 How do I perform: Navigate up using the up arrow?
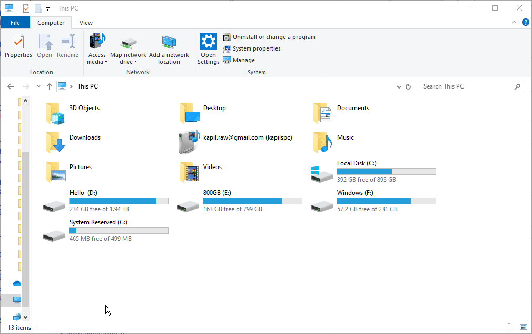[49, 86]
